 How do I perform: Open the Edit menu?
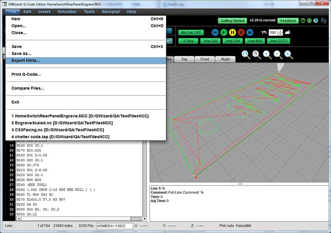[27, 12]
